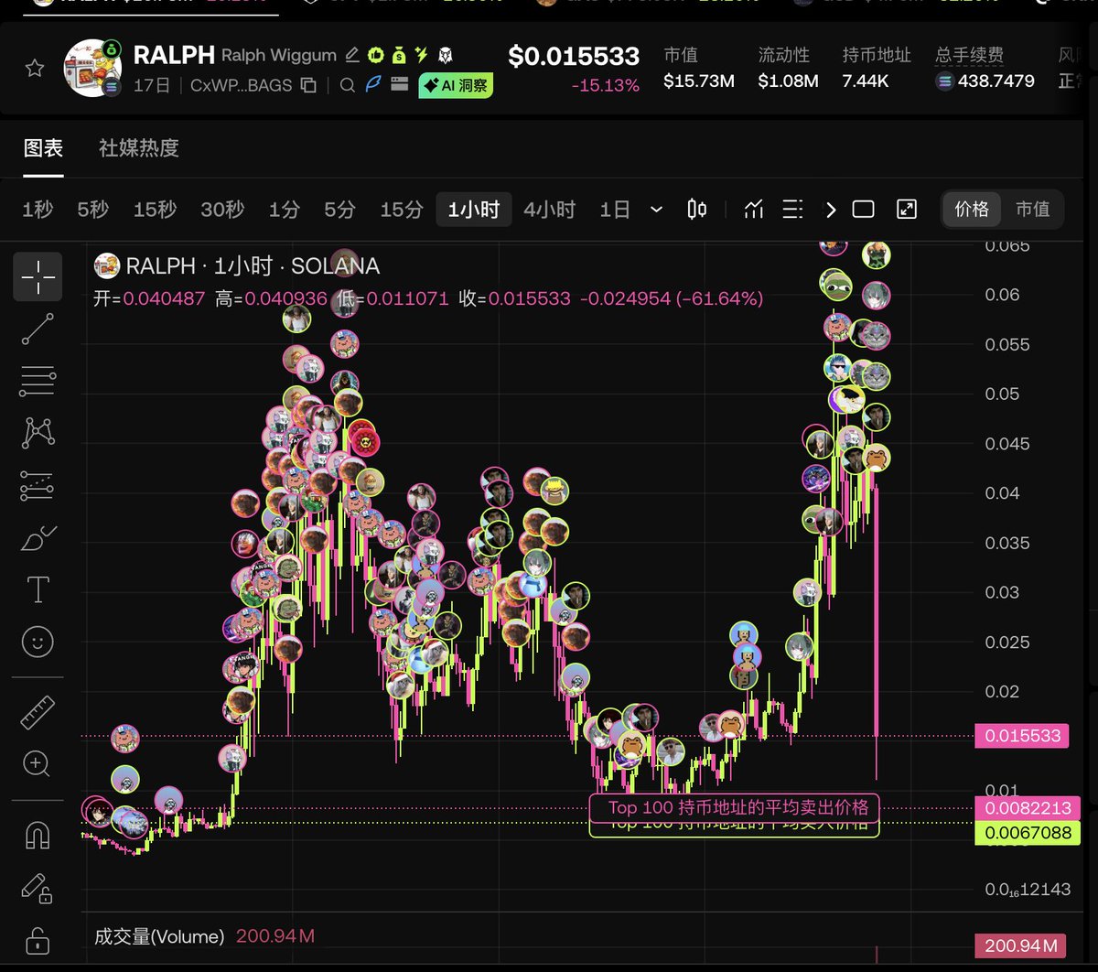Viewport: 1098px width, 972px height.
Task: Click the green lightning bolt badge icon
Action: click(422, 56)
